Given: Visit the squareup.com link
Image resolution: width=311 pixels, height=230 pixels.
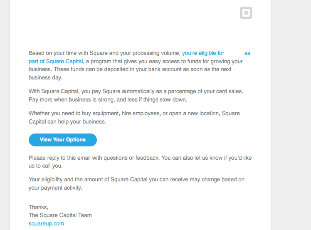Looking at the screenshot, I should pos(46,223).
